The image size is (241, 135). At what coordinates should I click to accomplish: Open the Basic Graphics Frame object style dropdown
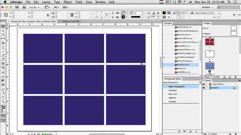click(207, 13)
